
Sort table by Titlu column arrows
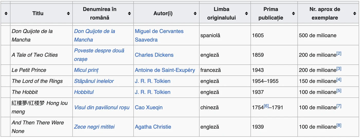(68, 14)
